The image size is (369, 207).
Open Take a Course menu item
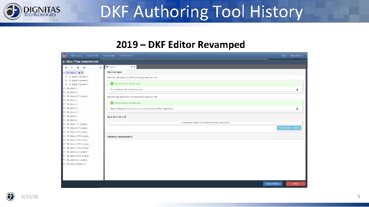(x=76, y=56)
